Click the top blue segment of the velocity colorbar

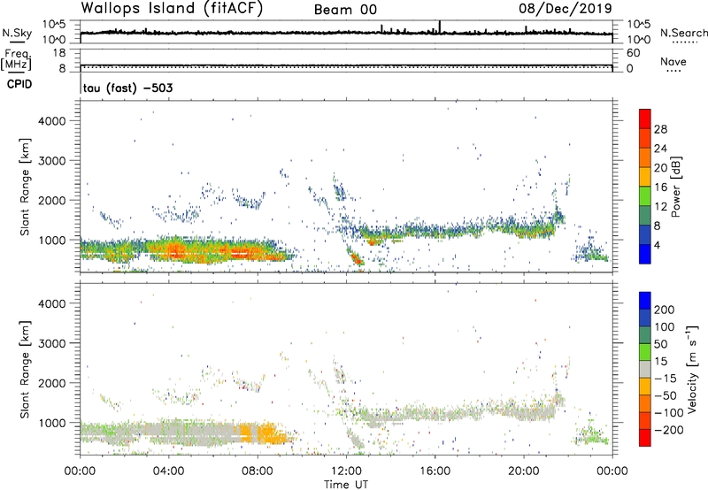pyautogui.click(x=645, y=301)
